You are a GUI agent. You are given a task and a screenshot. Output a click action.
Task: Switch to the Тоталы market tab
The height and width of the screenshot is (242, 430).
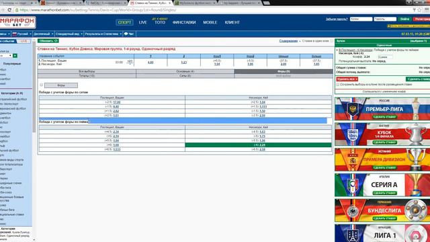coord(87,76)
